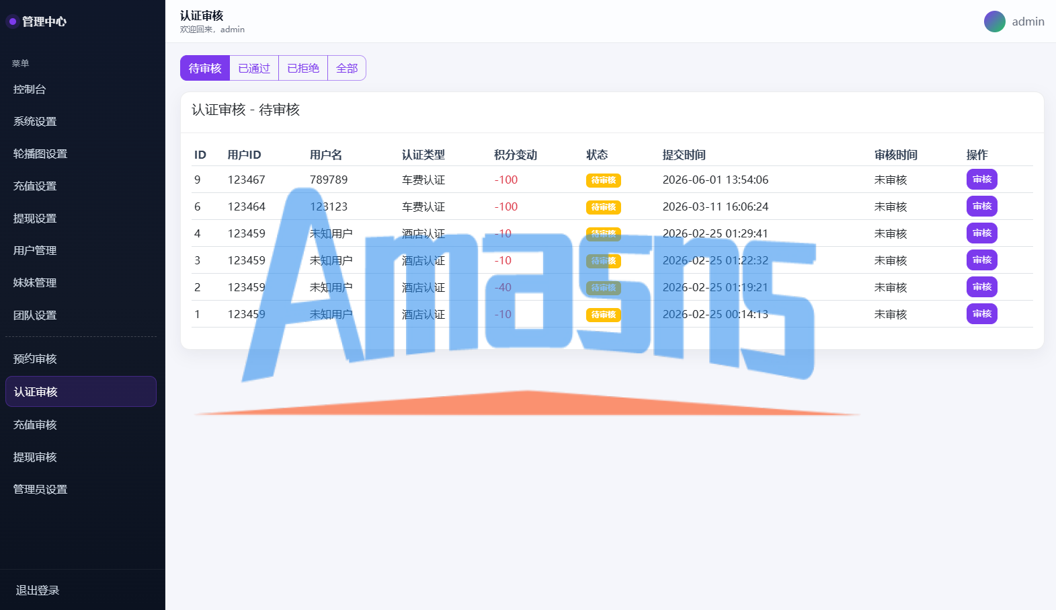Click user ID 123467 cell
Image resolution: width=1056 pixels, height=610 pixels.
click(247, 180)
